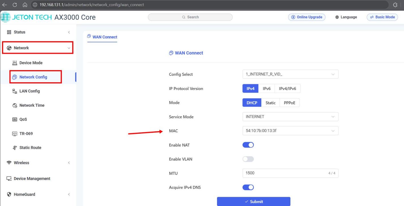404x206 pixels.
Task: Open the Config Select dropdown
Action: (291, 74)
